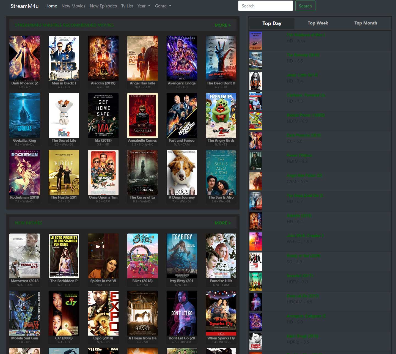The height and width of the screenshot is (354, 396).
Task: Click MORE in New Movies section header
Action: (222, 223)
